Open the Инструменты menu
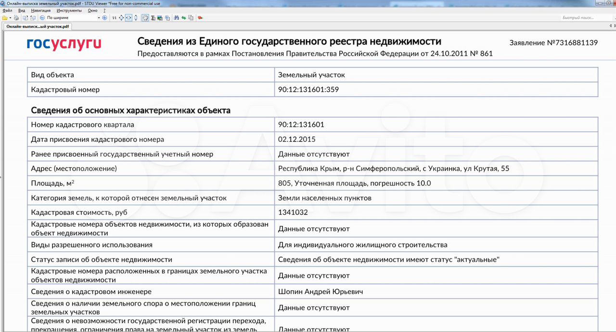The width and height of the screenshot is (616, 332). point(68,10)
